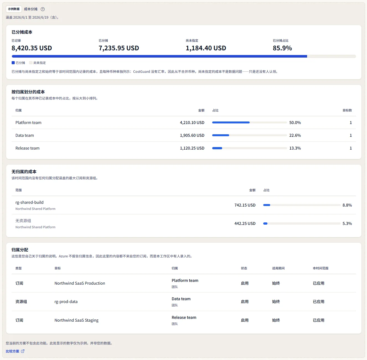Click the rg-shared-build 8.8% share bar

(302, 205)
